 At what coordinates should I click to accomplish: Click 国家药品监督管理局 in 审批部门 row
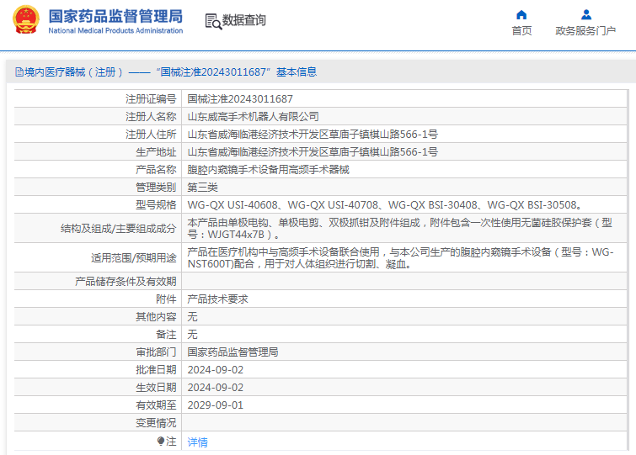232,352
